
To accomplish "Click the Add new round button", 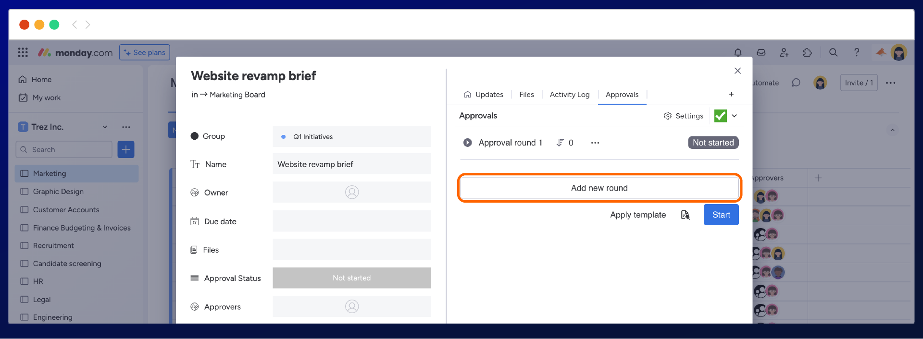I will coord(599,188).
